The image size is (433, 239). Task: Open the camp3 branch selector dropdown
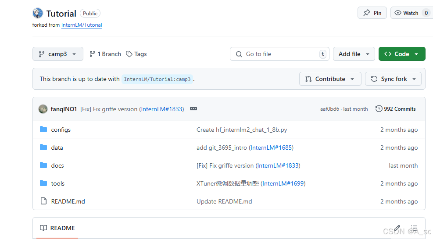(58, 54)
